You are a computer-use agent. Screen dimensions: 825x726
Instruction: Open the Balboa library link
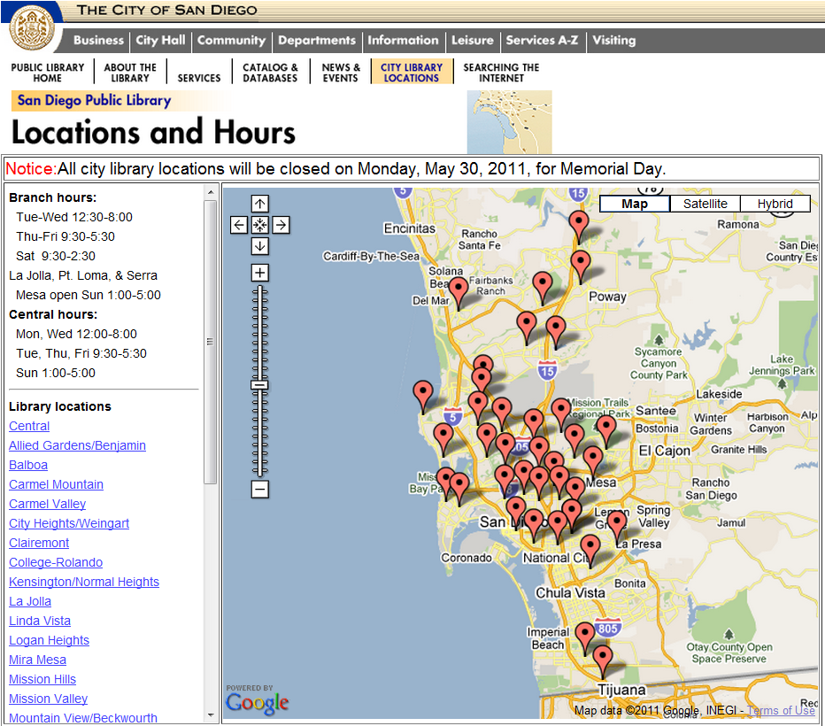[28, 465]
